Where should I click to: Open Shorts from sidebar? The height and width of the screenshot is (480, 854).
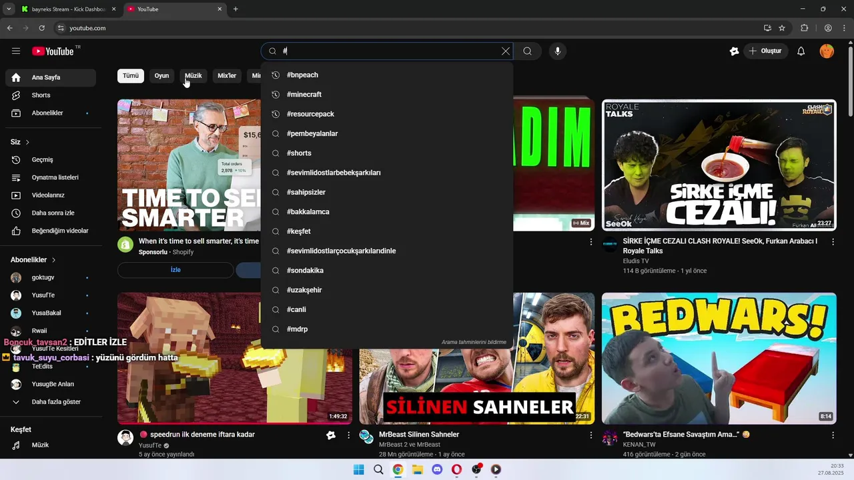(x=51, y=95)
